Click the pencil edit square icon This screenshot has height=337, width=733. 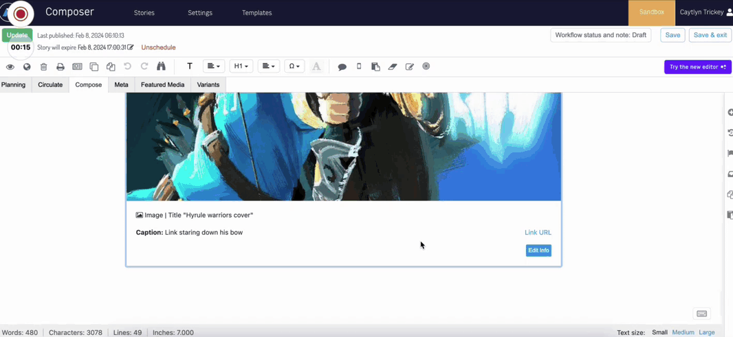(410, 67)
